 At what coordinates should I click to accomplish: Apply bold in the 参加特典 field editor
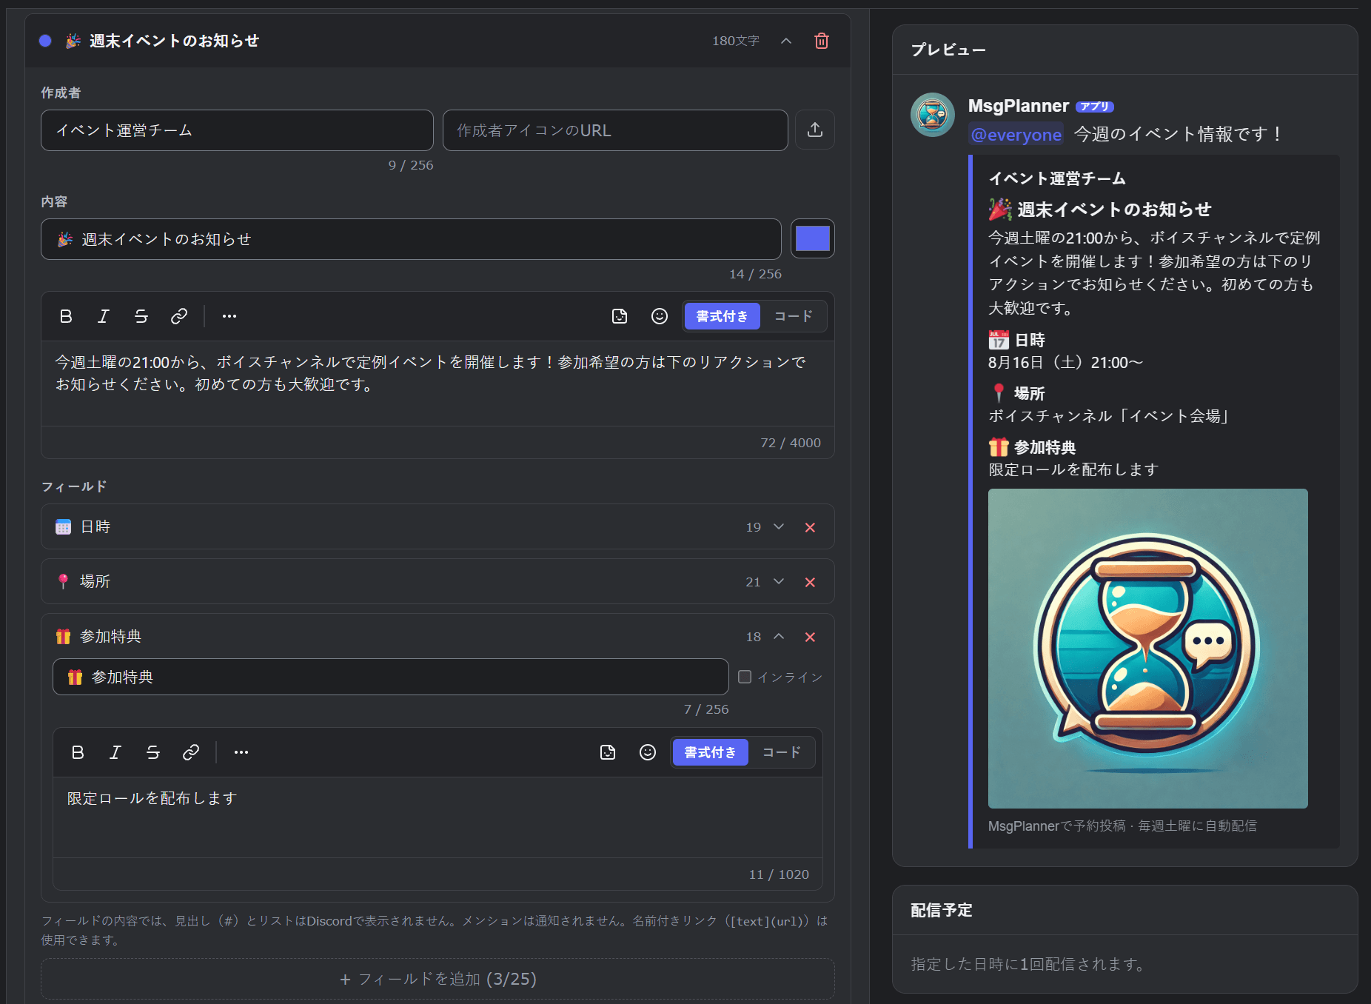(78, 752)
